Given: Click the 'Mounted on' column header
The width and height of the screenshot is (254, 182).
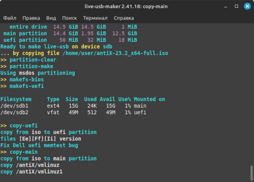Looking at the screenshot, I should [x=150, y=99].
